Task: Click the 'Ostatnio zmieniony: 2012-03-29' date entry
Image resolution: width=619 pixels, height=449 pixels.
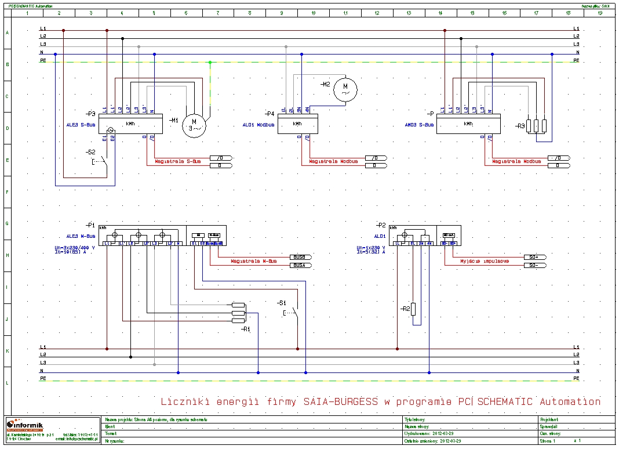Action: click(433, 441)
